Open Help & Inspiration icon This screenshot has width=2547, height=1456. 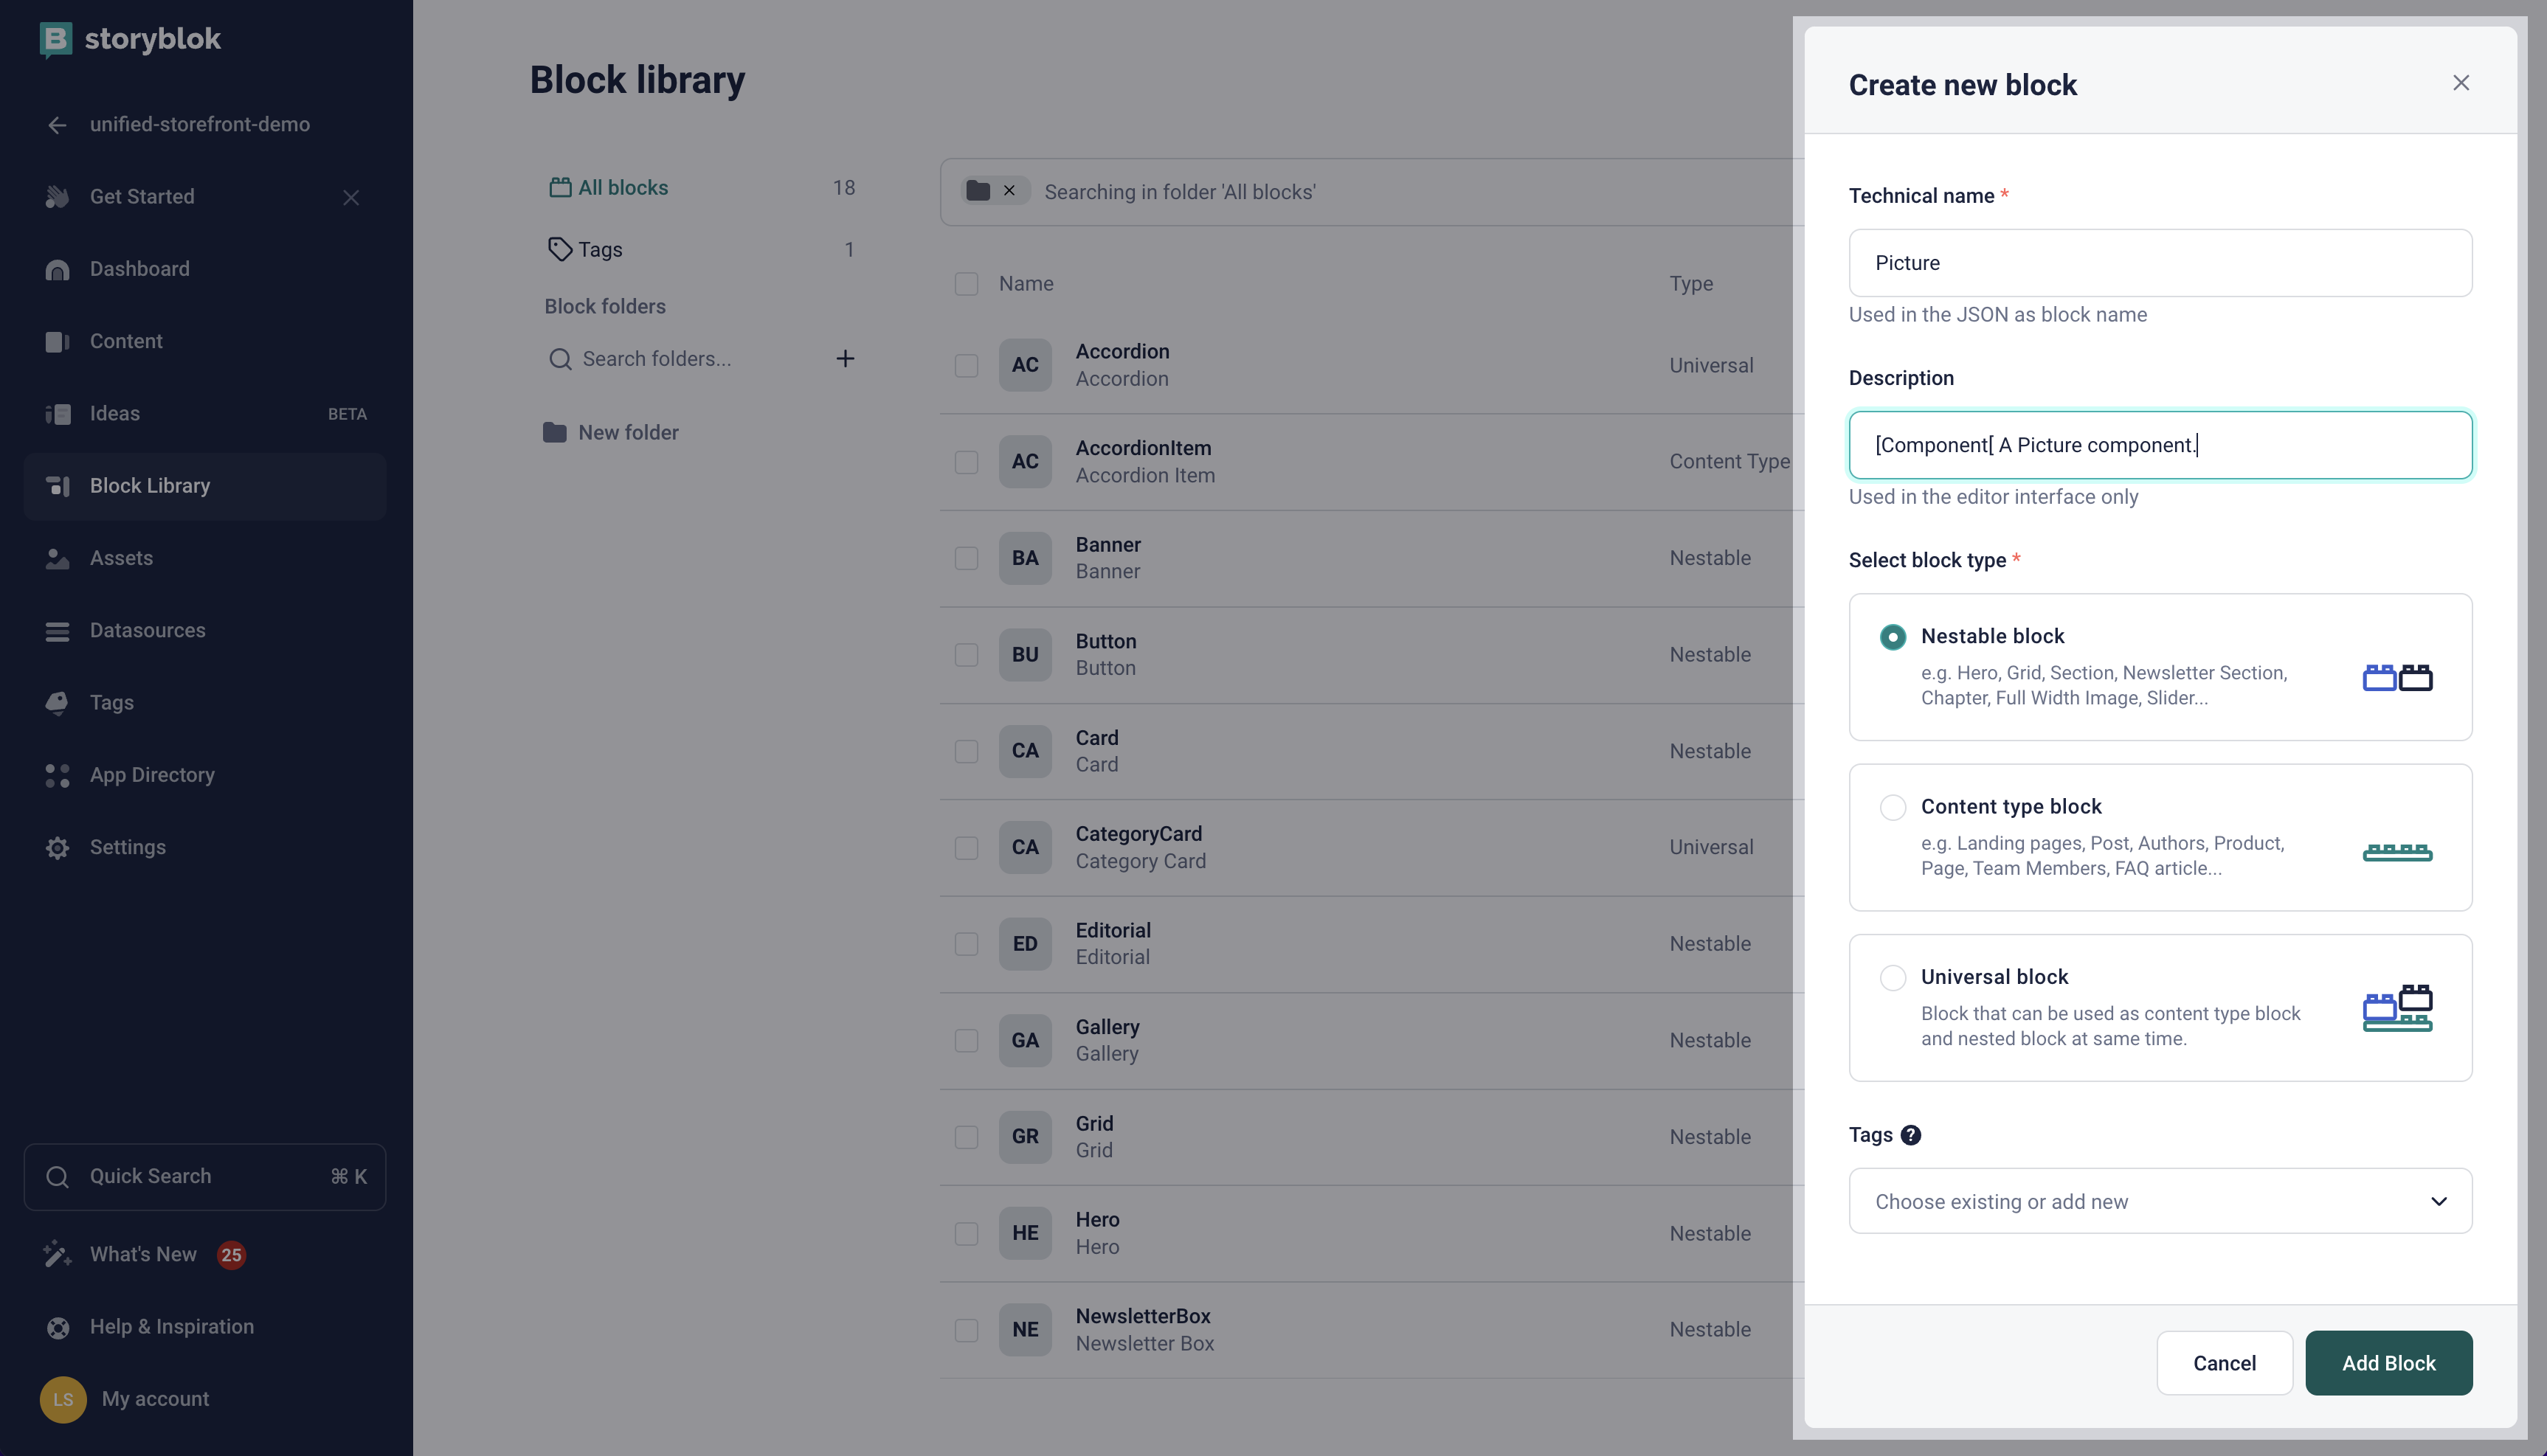(57, 1327)
